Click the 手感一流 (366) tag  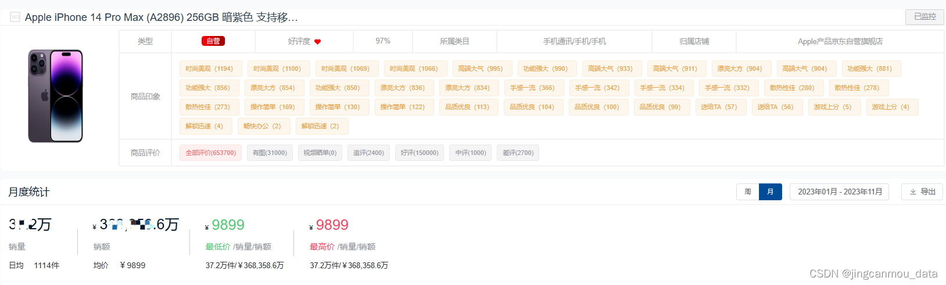point(534,88)
